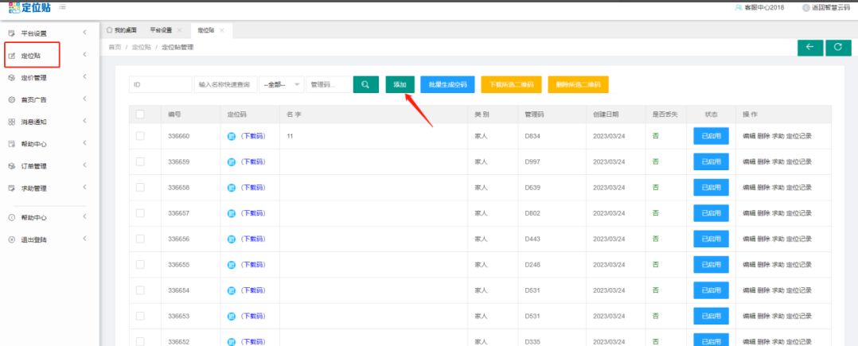Click the blue 批量生成空码 button

(x=447, y=84)
